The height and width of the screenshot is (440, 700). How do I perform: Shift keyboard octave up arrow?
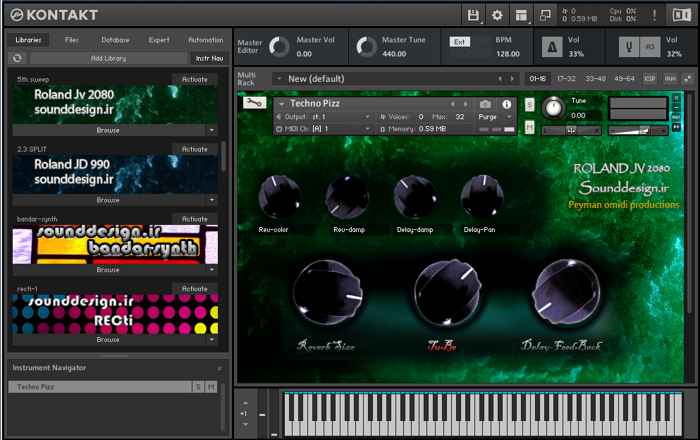[x=245, y=403]
